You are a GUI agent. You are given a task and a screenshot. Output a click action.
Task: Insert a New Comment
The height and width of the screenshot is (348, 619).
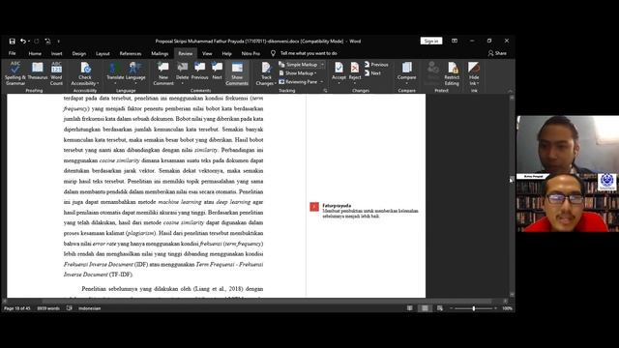(x=163, y=73)
